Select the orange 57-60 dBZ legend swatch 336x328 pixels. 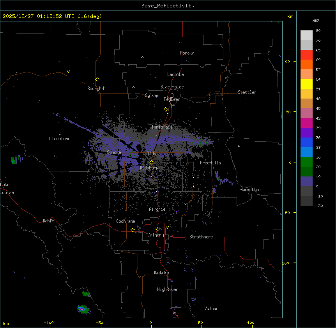[306, 64]
